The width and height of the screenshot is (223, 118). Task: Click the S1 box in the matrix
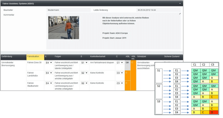coord(159,76)
